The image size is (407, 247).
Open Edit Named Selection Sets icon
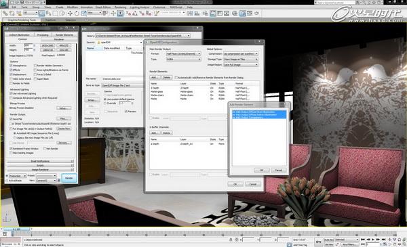pos(157,14)
